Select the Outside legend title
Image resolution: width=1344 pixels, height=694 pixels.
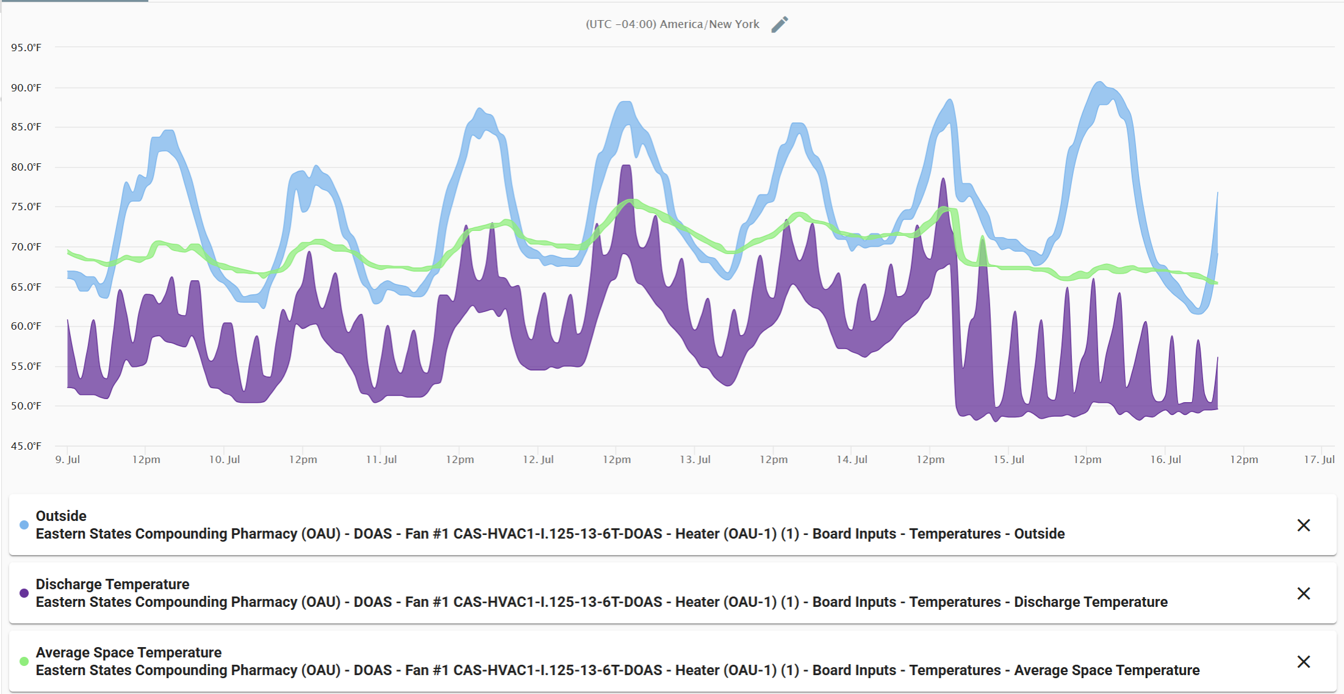(x=61, y=516)
